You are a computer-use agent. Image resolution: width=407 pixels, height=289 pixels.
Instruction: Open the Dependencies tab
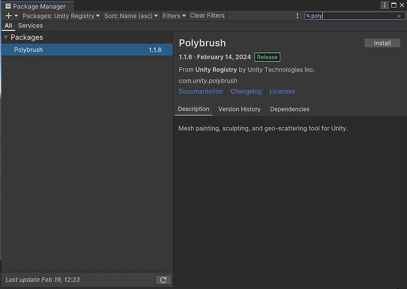[289, 109]
